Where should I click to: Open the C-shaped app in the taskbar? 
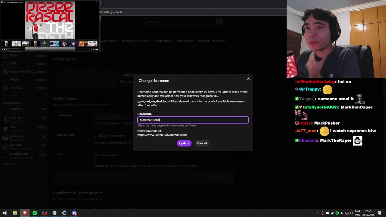(64, 213)
